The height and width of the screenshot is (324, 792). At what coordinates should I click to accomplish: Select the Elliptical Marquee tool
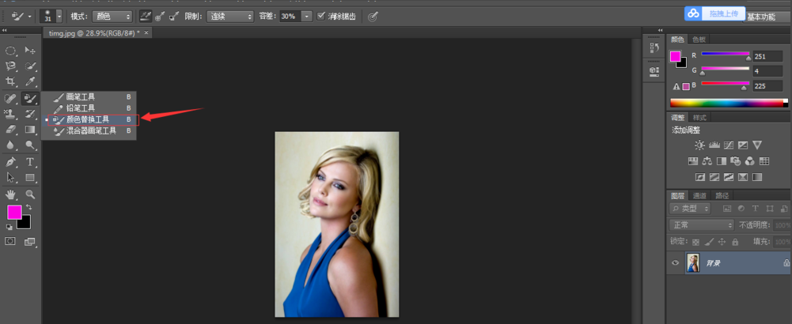tap(10, 51)
